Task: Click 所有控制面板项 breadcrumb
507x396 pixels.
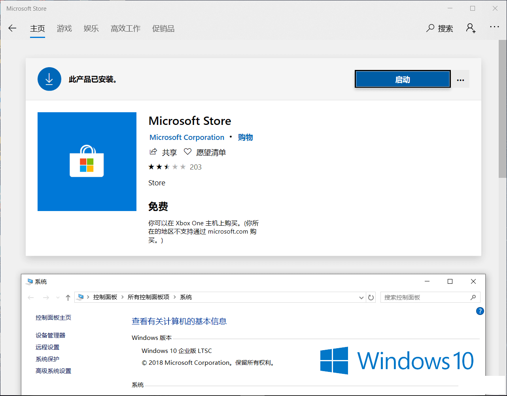Action: click(x=148, y=297)
